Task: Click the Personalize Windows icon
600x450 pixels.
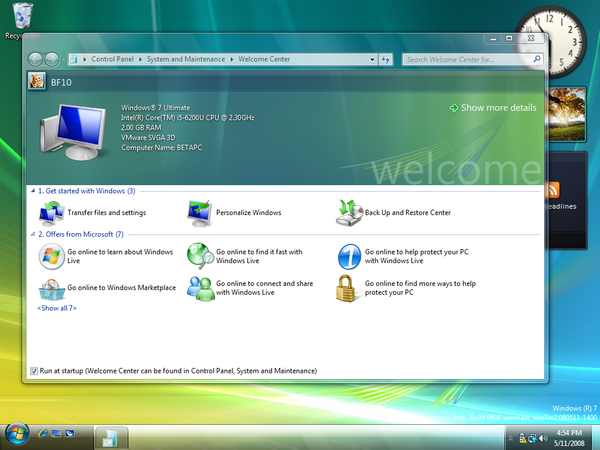Action: (x=200, y=213)
